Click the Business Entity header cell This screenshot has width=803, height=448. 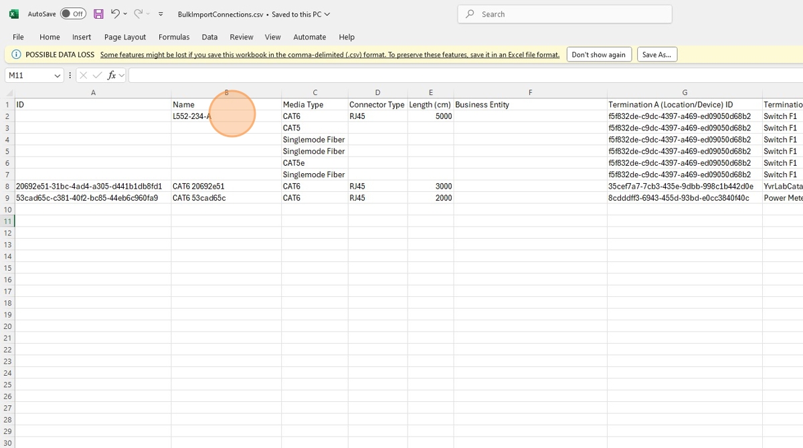coord(530,105)
